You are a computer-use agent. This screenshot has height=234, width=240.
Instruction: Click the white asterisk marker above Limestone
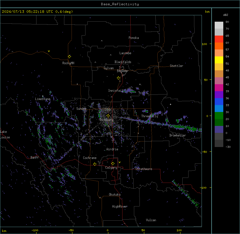pos(43,96)
